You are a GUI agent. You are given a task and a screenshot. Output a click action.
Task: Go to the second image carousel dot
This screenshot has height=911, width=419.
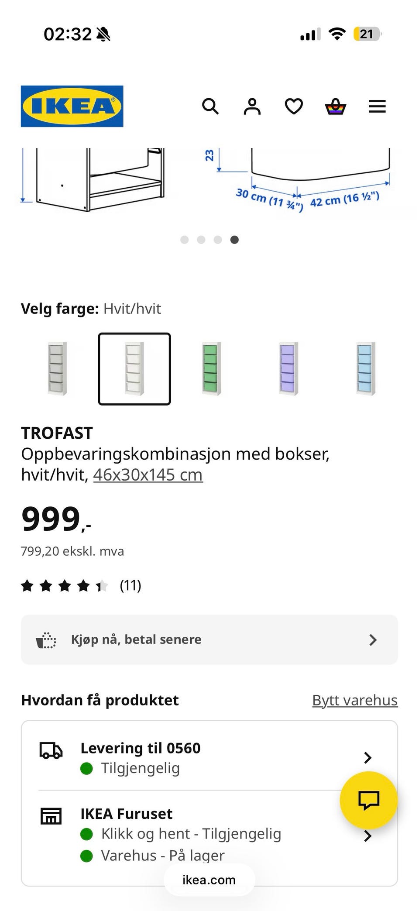(201, 240)
